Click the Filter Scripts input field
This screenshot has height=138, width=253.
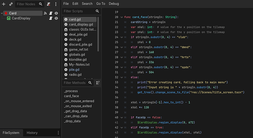82,11
